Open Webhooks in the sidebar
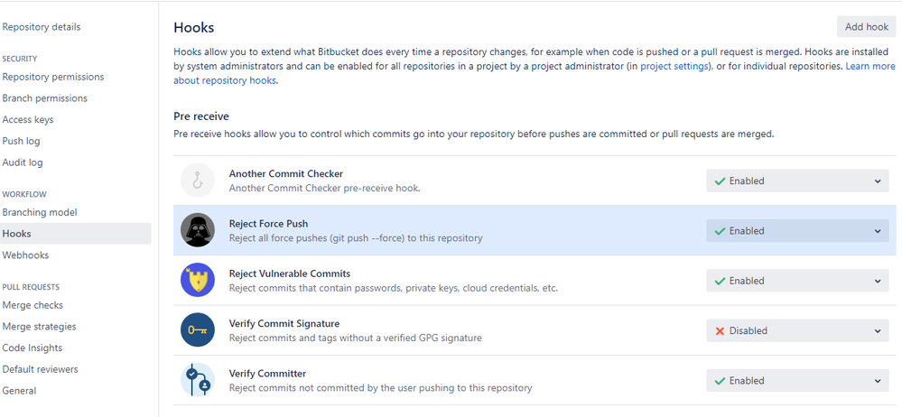Image resolution: width=902 pixels, height=417 pixels. click(x=25, y=255)
